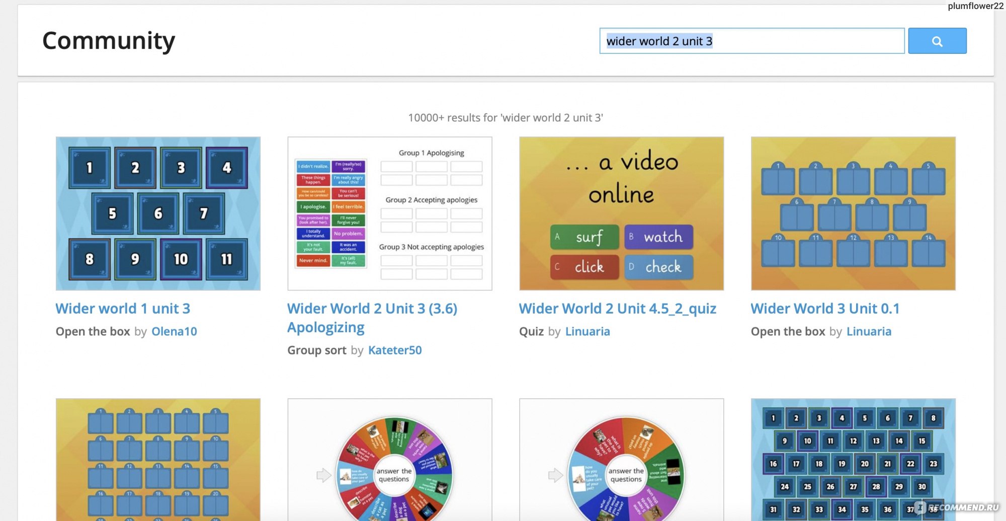
Task: Click the 'Open the box' label by Linuaria
Action: tap(788, 331)
